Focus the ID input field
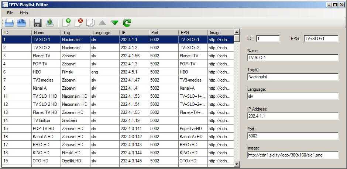347x169 pixels. pyautogui.click(x=268, y=39)
